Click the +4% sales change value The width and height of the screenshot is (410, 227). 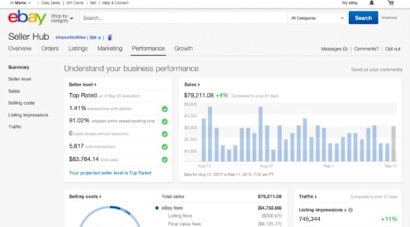(222, 95)
